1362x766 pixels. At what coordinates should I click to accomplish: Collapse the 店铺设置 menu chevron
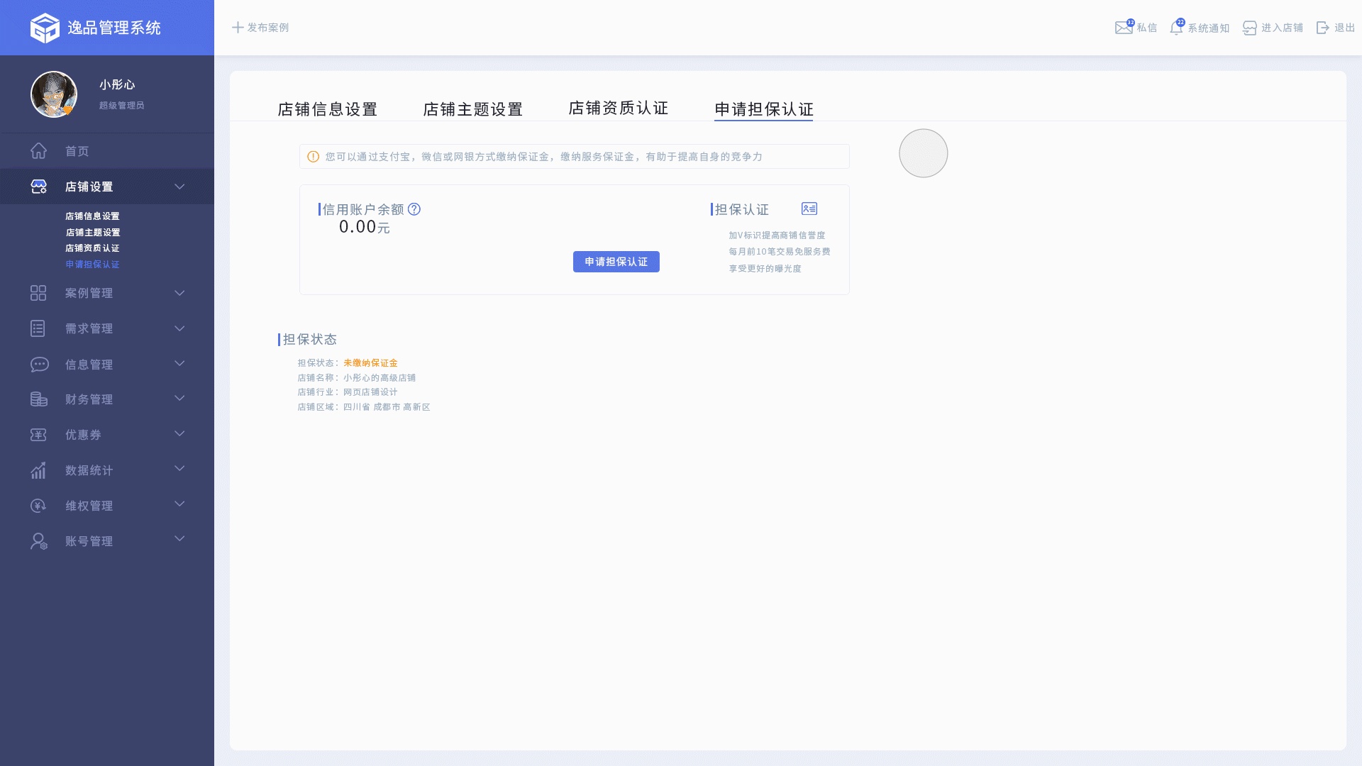[x=179, y=187]
